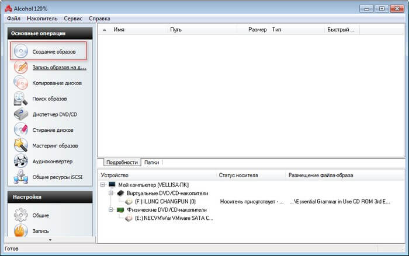Open the Аудиоконвертер
Screen dimensions: 409x256
pyautogui.click(x=53, y=161)
